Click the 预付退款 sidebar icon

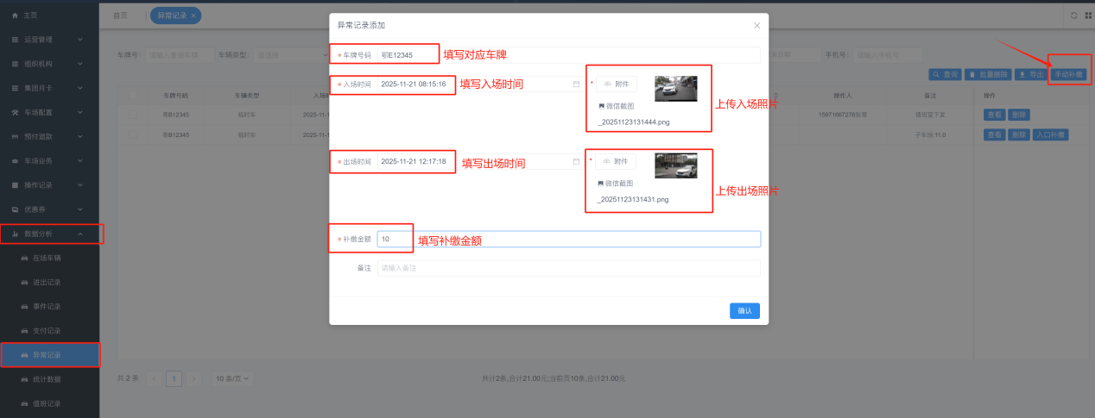tap(15, 136)
